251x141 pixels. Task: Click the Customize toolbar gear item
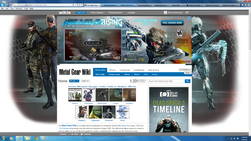tap(86, 134)
